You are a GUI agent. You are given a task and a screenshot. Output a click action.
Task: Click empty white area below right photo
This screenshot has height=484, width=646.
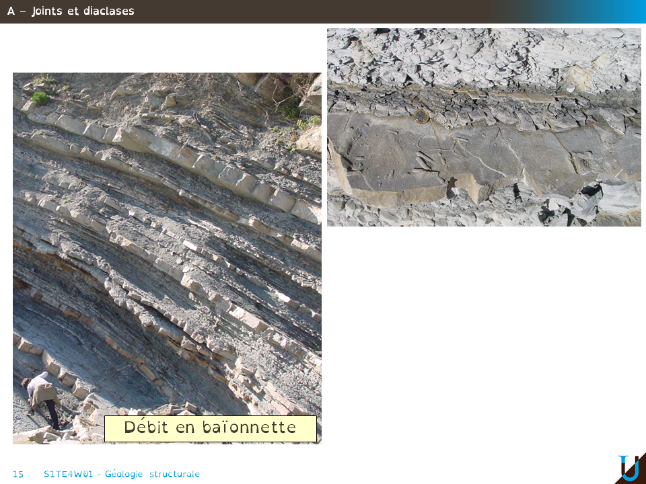tap(484, 336)
